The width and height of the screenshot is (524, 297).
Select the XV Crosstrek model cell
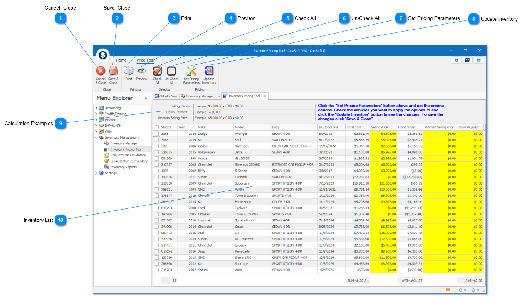pyautogui.click(x=252, y=239)
